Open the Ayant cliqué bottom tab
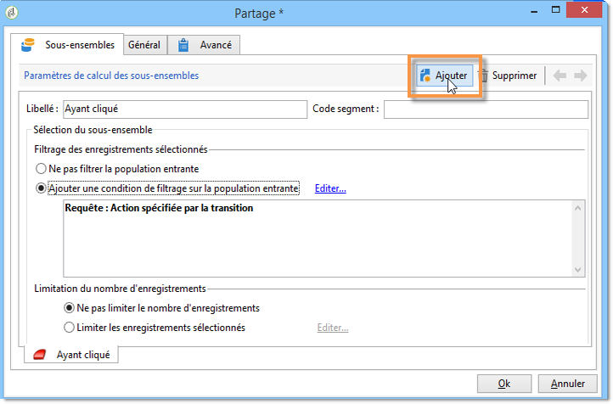 click(71, 355)
